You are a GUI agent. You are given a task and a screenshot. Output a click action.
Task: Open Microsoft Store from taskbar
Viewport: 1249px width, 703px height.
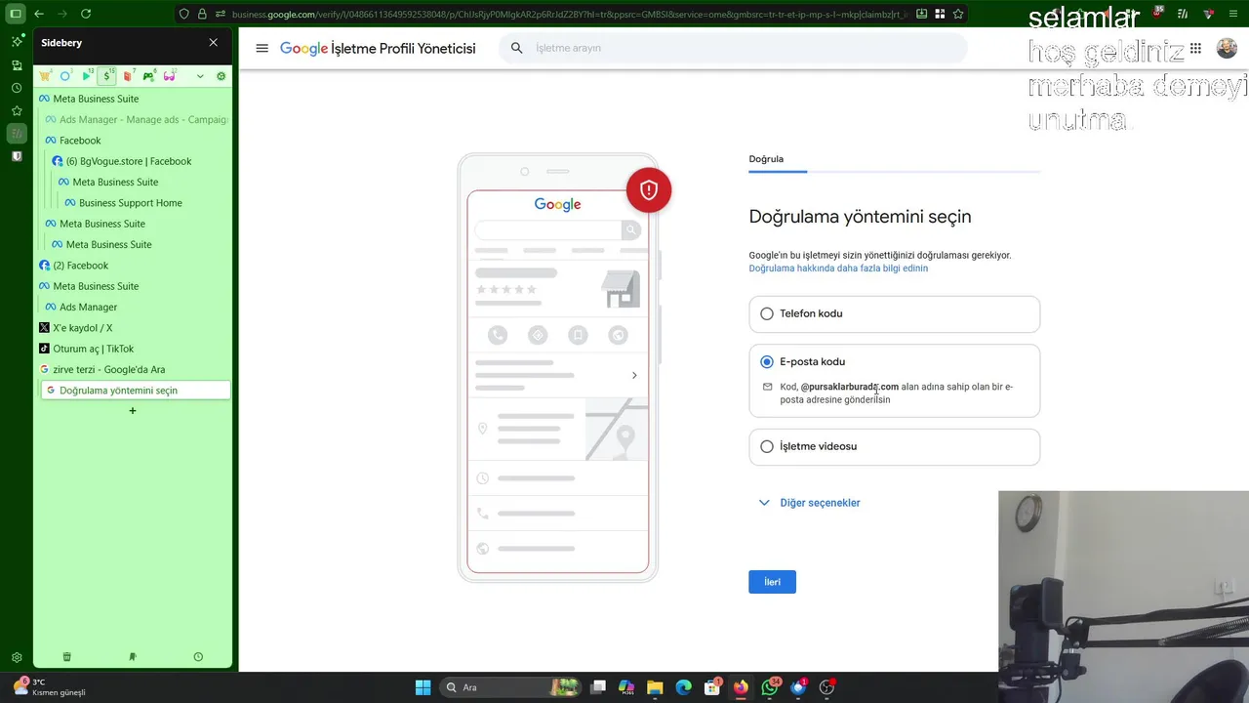(712, 687)
